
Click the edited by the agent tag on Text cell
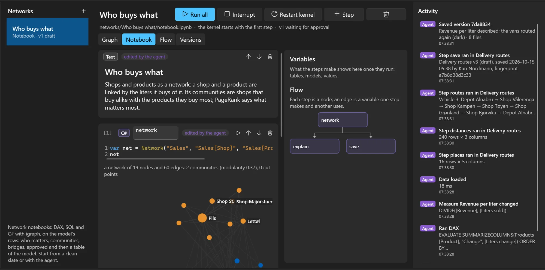pyautogui.click(x=144, y=57)
